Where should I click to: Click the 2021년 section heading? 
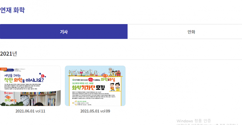[8, 54]
